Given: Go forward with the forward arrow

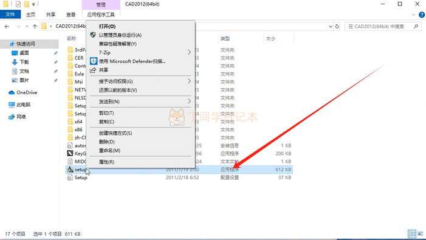Looking at the screenshot, I should (18, 26).
